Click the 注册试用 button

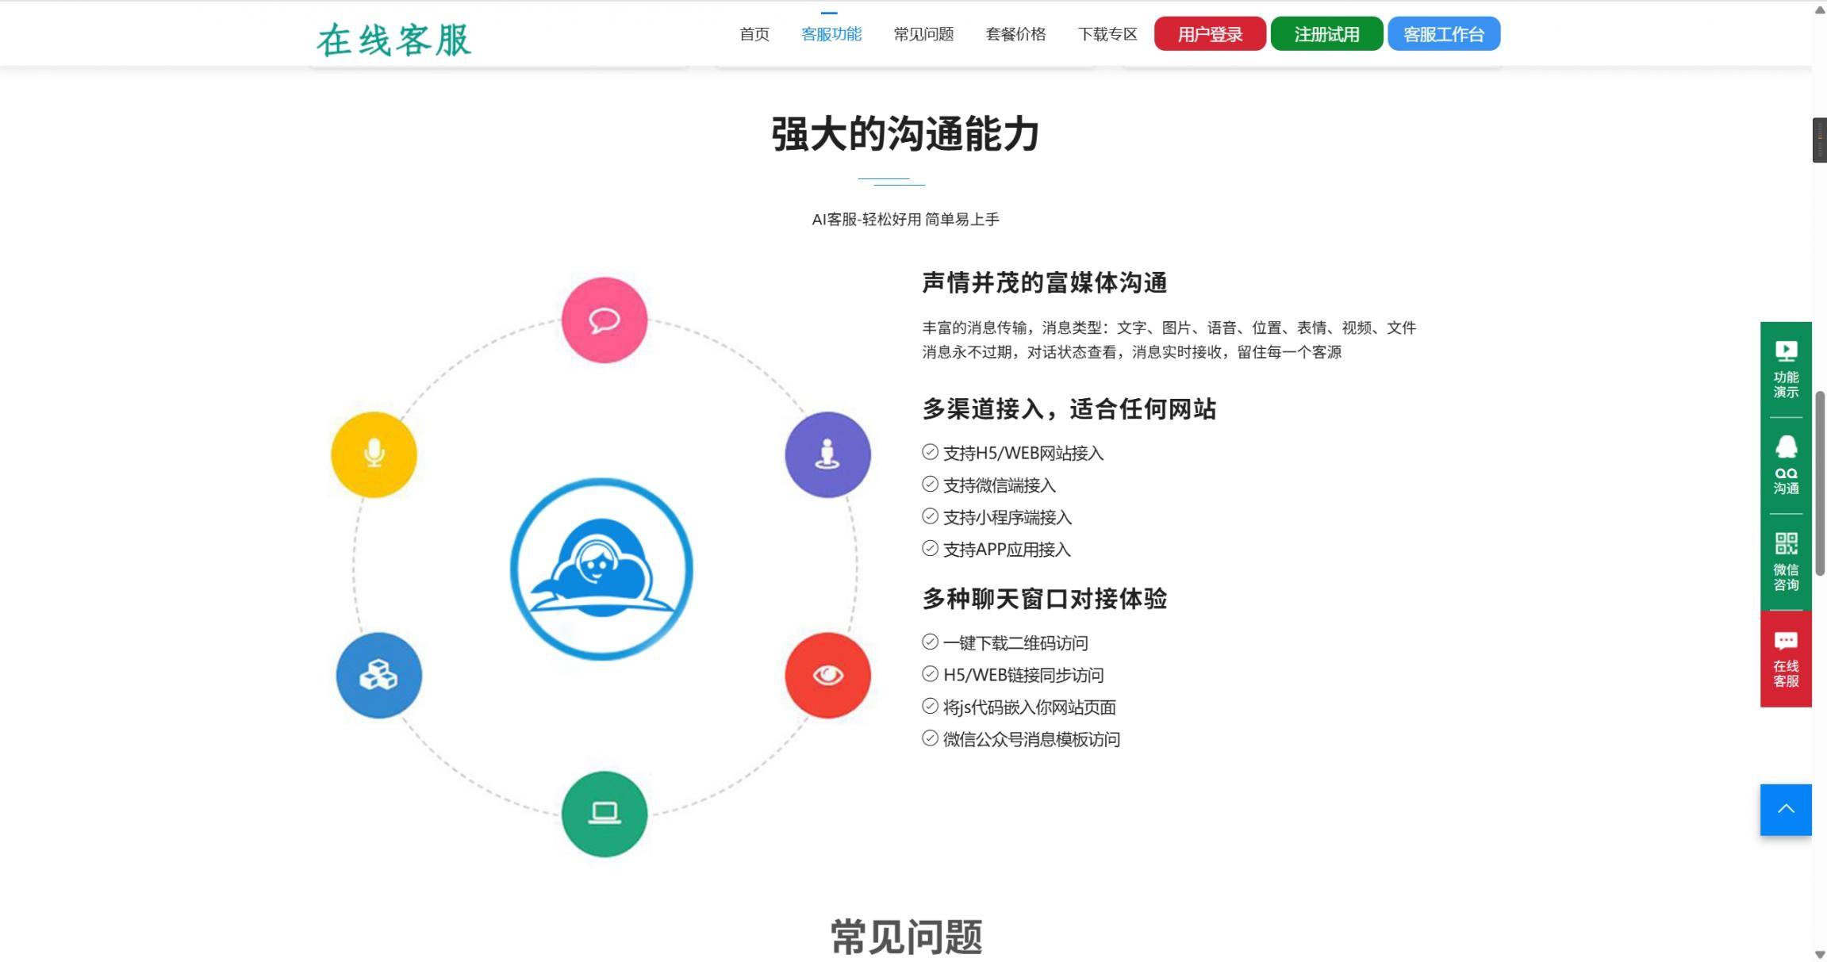[x=1326, y=33]
